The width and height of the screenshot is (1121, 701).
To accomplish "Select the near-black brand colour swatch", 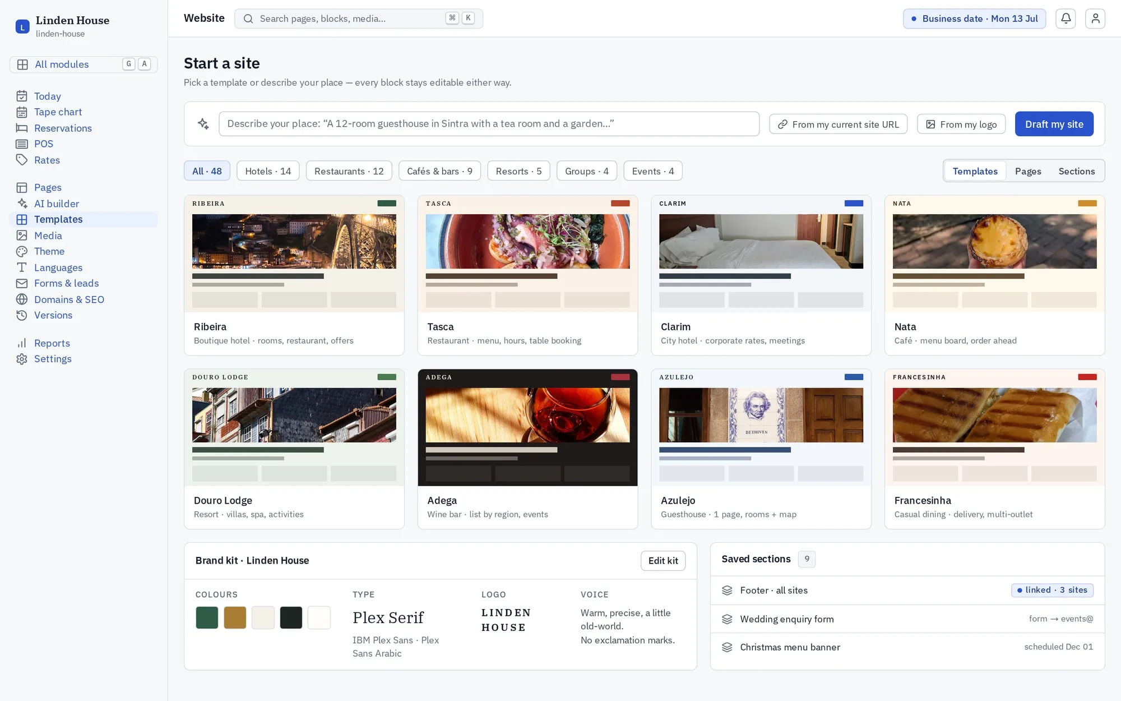I will pos(291,617).
